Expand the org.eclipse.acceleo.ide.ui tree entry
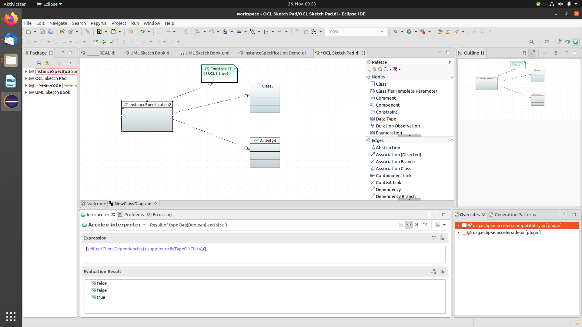 (x=458, y=232)
